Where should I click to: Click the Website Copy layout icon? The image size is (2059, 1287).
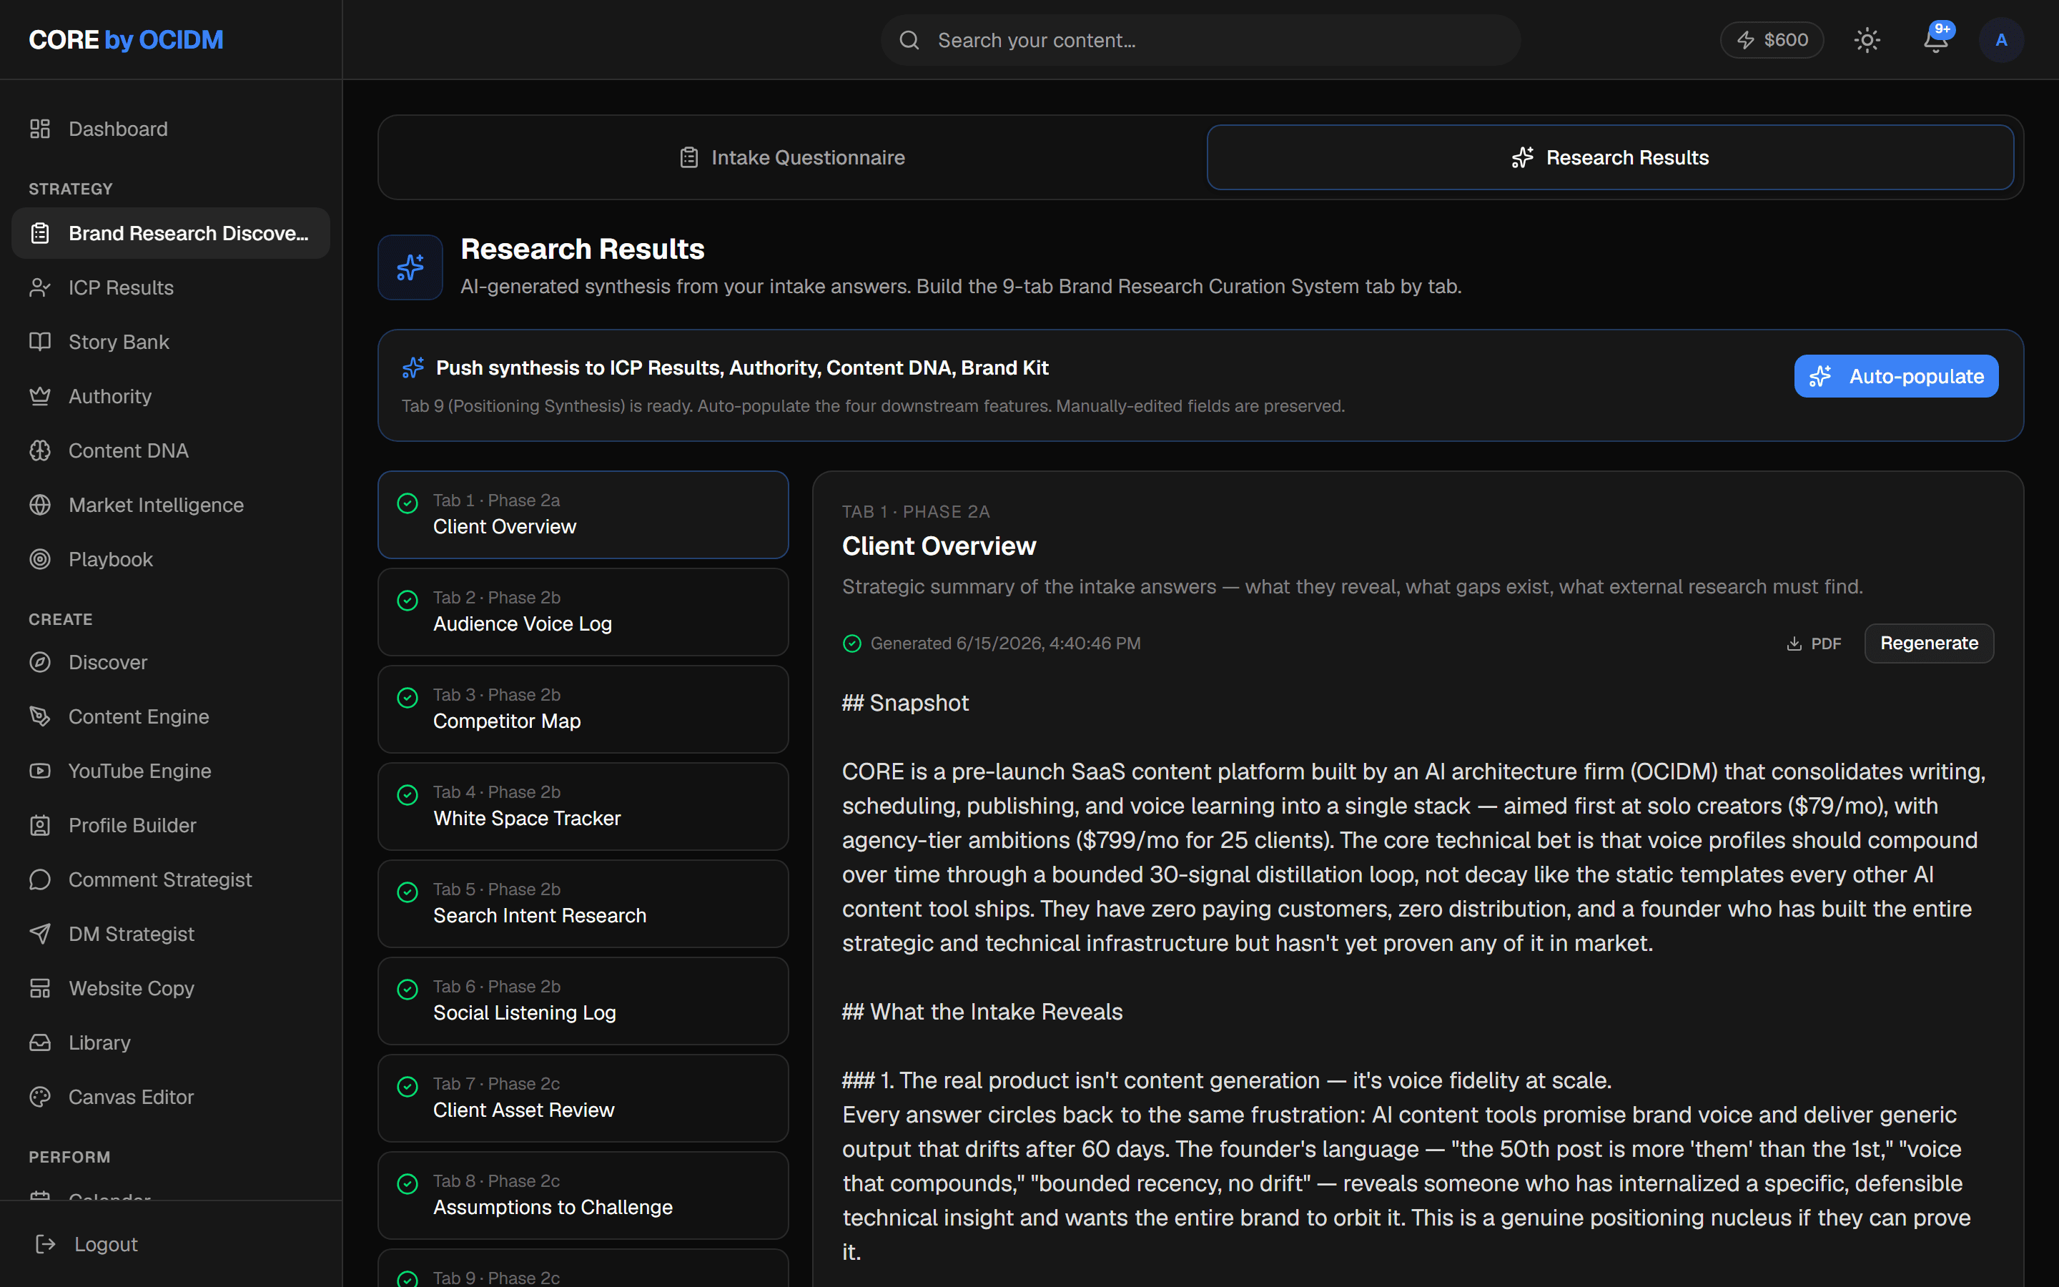point(40,988)
